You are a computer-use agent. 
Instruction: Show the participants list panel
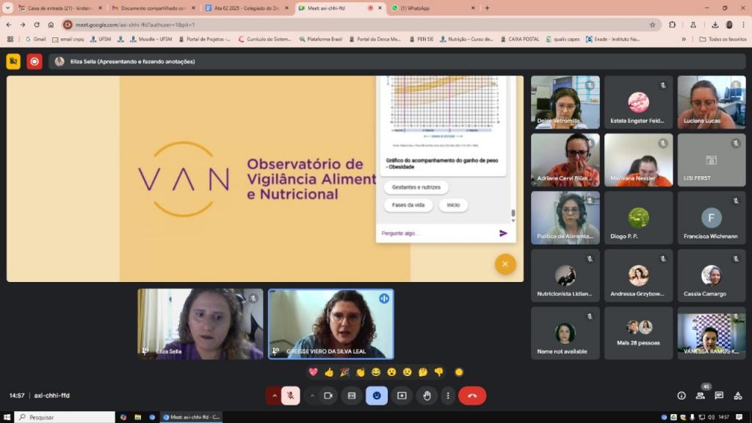(x=700, y=396)
